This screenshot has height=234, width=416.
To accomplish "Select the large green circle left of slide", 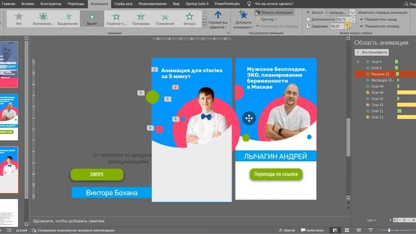I will point(153,97).
